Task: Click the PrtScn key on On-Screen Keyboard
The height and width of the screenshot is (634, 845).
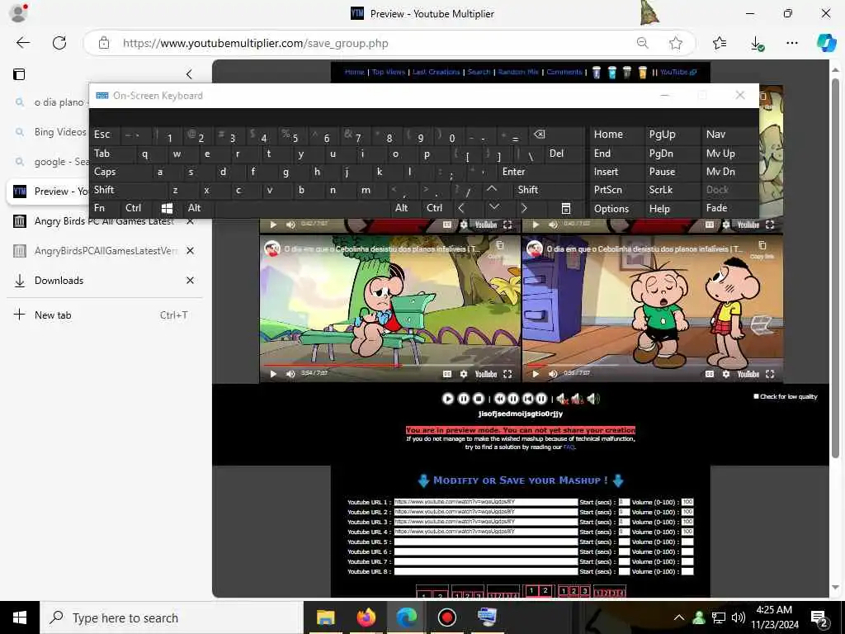Action: pyautogui.click(x=608, y=190)
